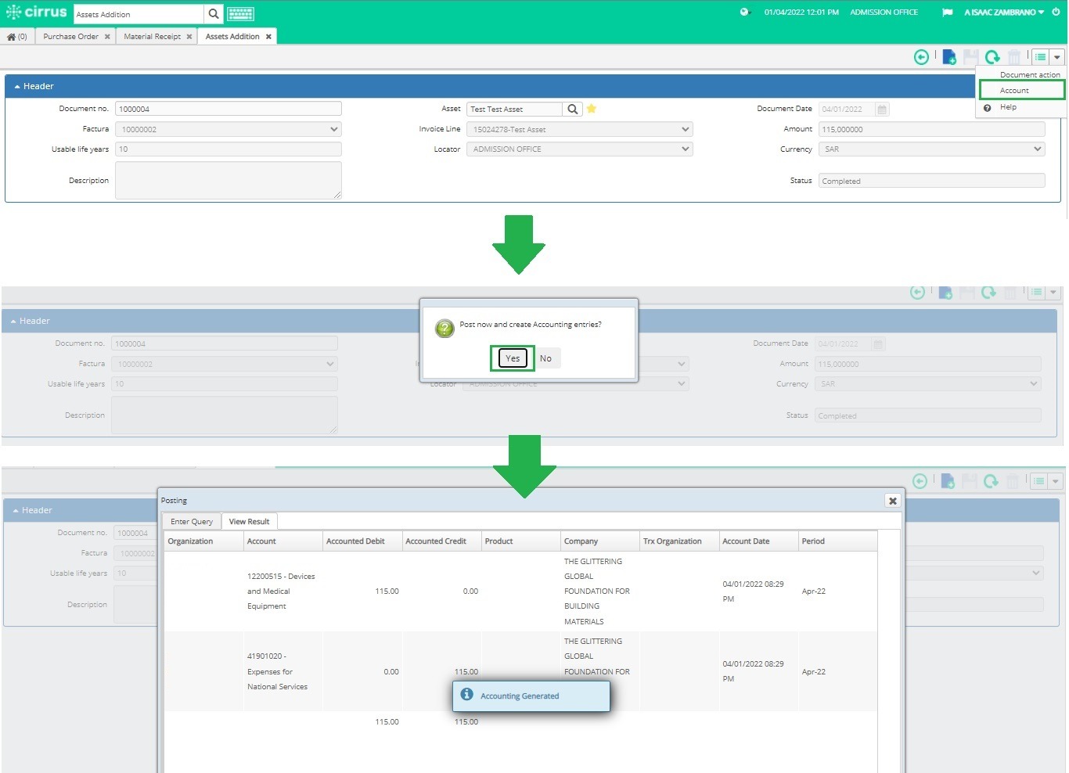Click the Accounted Credit column header
This screenshot has height=773, width=1069.
pos(441,541)
